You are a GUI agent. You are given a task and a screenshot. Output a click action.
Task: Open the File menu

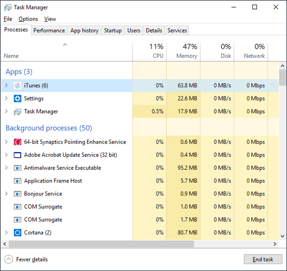[x=8, y=19]
